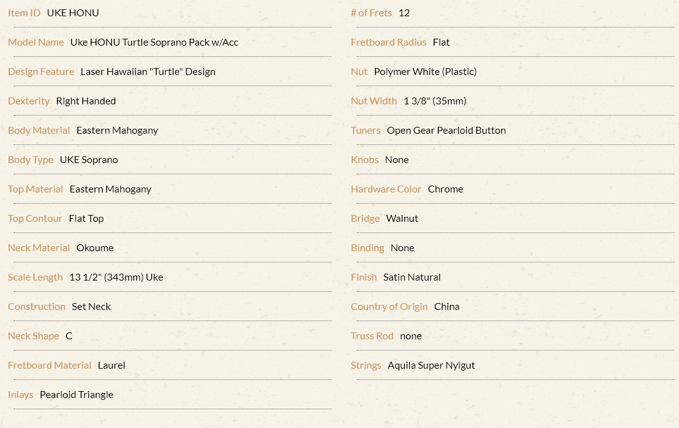Click the Fretboard Radius label

tap(389, 42)
